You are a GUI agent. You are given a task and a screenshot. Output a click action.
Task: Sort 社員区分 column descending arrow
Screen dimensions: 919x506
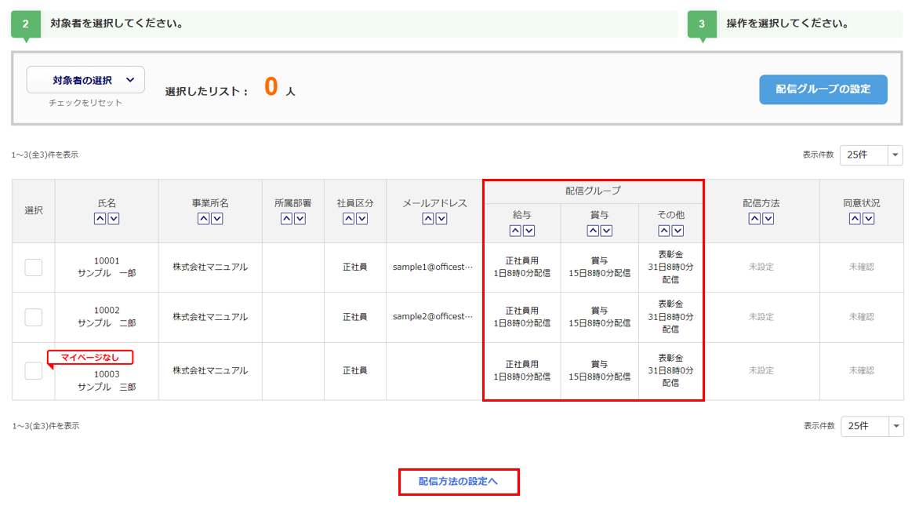[361, 219]
